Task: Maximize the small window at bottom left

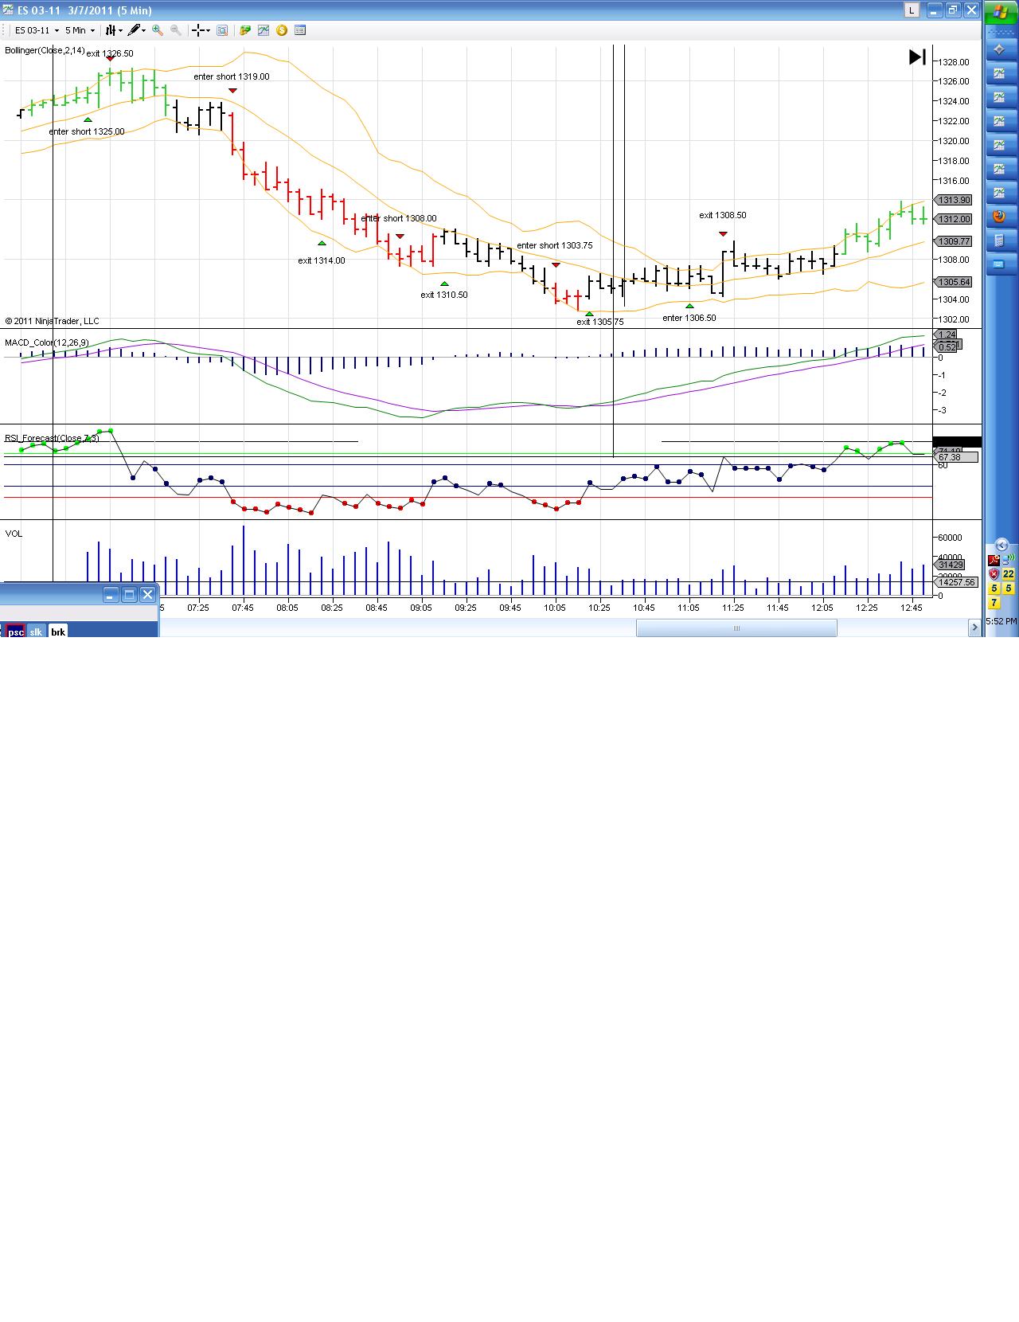Action: click(x=129, y=594)
